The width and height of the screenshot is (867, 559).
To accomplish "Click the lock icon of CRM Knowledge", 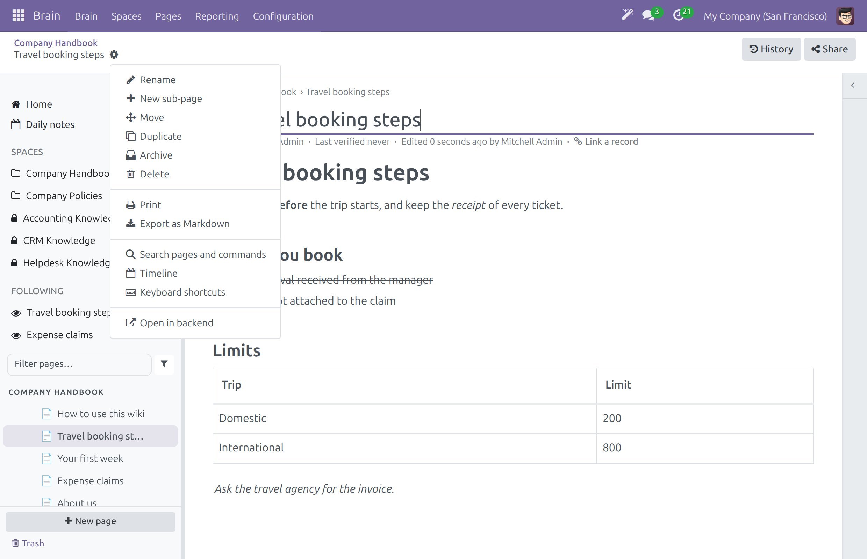I will [14, 240].
